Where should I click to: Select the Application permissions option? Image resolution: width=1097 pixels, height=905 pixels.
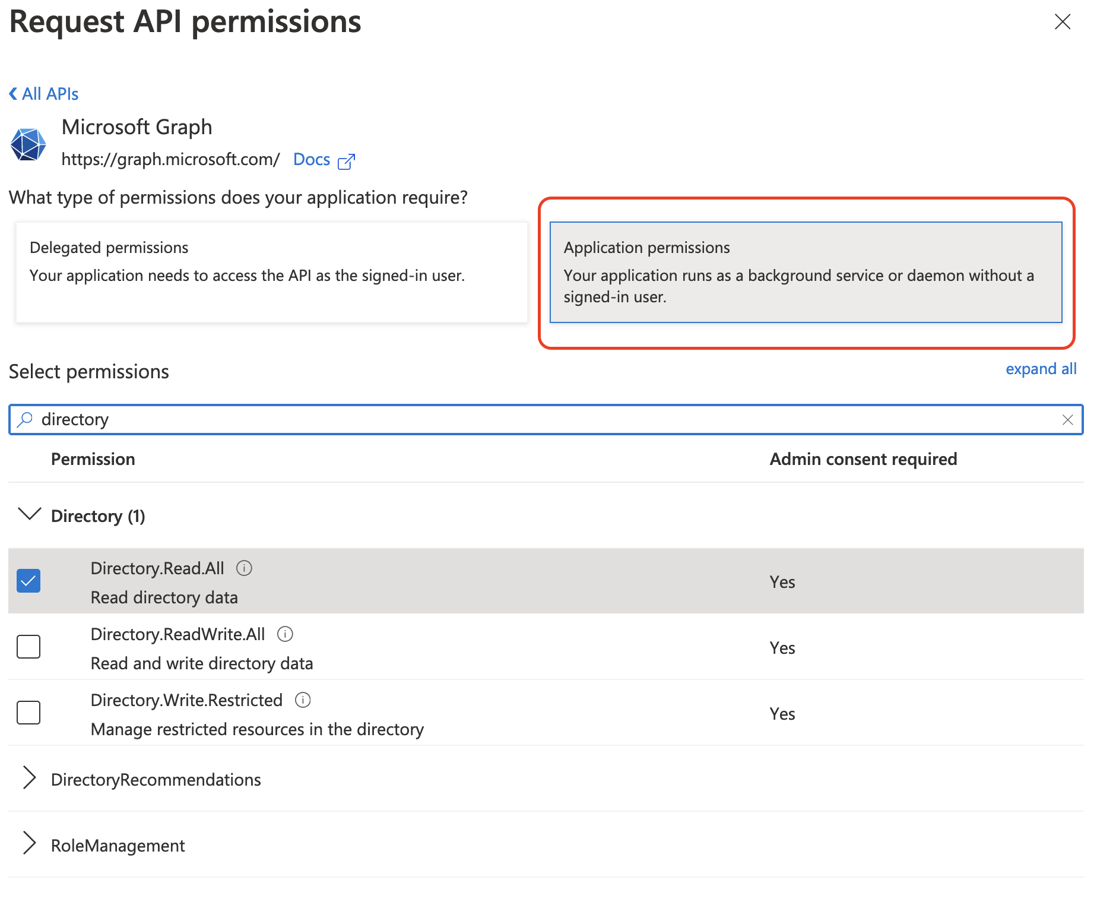click(x=806, y=272)
